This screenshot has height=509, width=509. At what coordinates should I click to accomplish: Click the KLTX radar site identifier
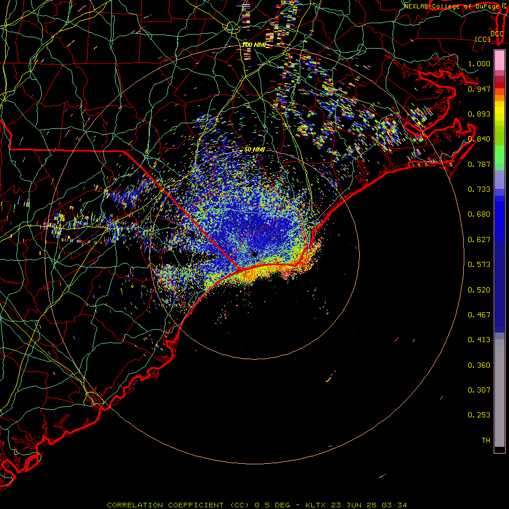click(317, 505)
